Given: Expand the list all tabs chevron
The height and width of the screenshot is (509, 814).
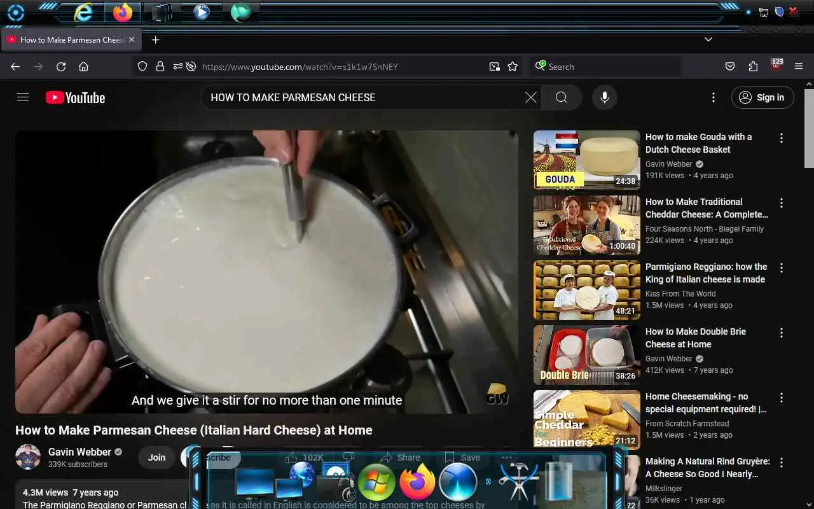Looking at the screenshot, I should [x=708, y=39].
